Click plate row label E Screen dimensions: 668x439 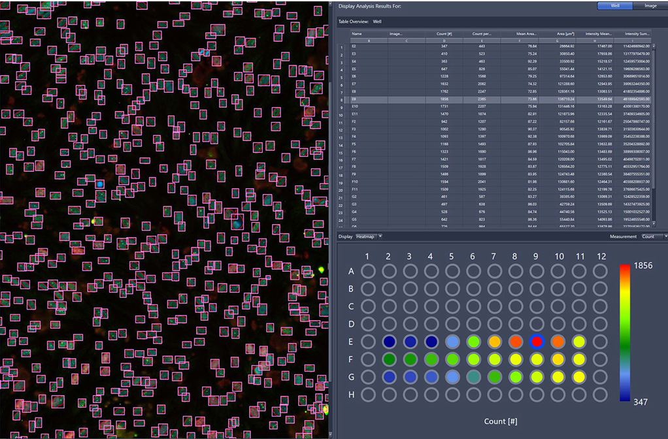click(350, 342)
